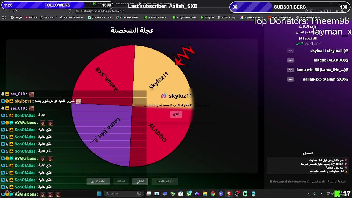Open Discord from the taskbar
Viewport: 352px width, 198px height.
coord(221,194)
